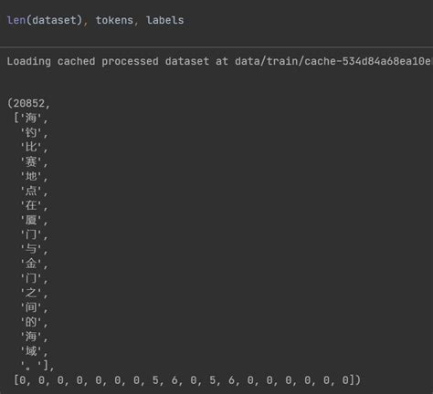Click the 'tokens' variable in the code cell
The image size is (433, 394).
114,20
